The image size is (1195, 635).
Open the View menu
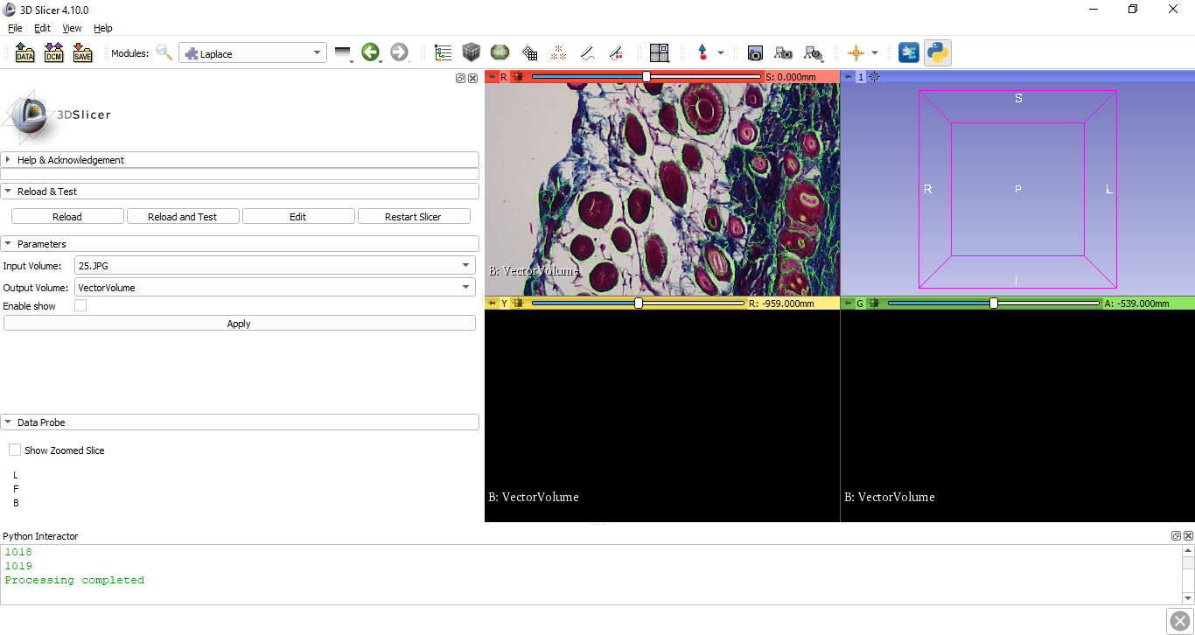click(x=72, y=28)
